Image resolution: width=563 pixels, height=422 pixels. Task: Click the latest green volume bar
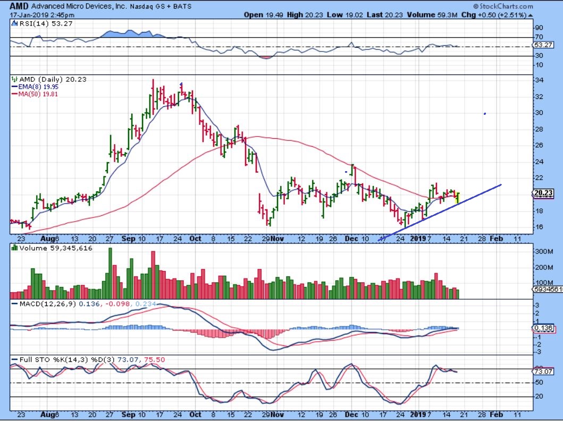coord(457,294)
